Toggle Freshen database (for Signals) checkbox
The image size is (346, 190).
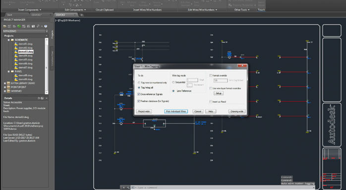pos(139,101)
